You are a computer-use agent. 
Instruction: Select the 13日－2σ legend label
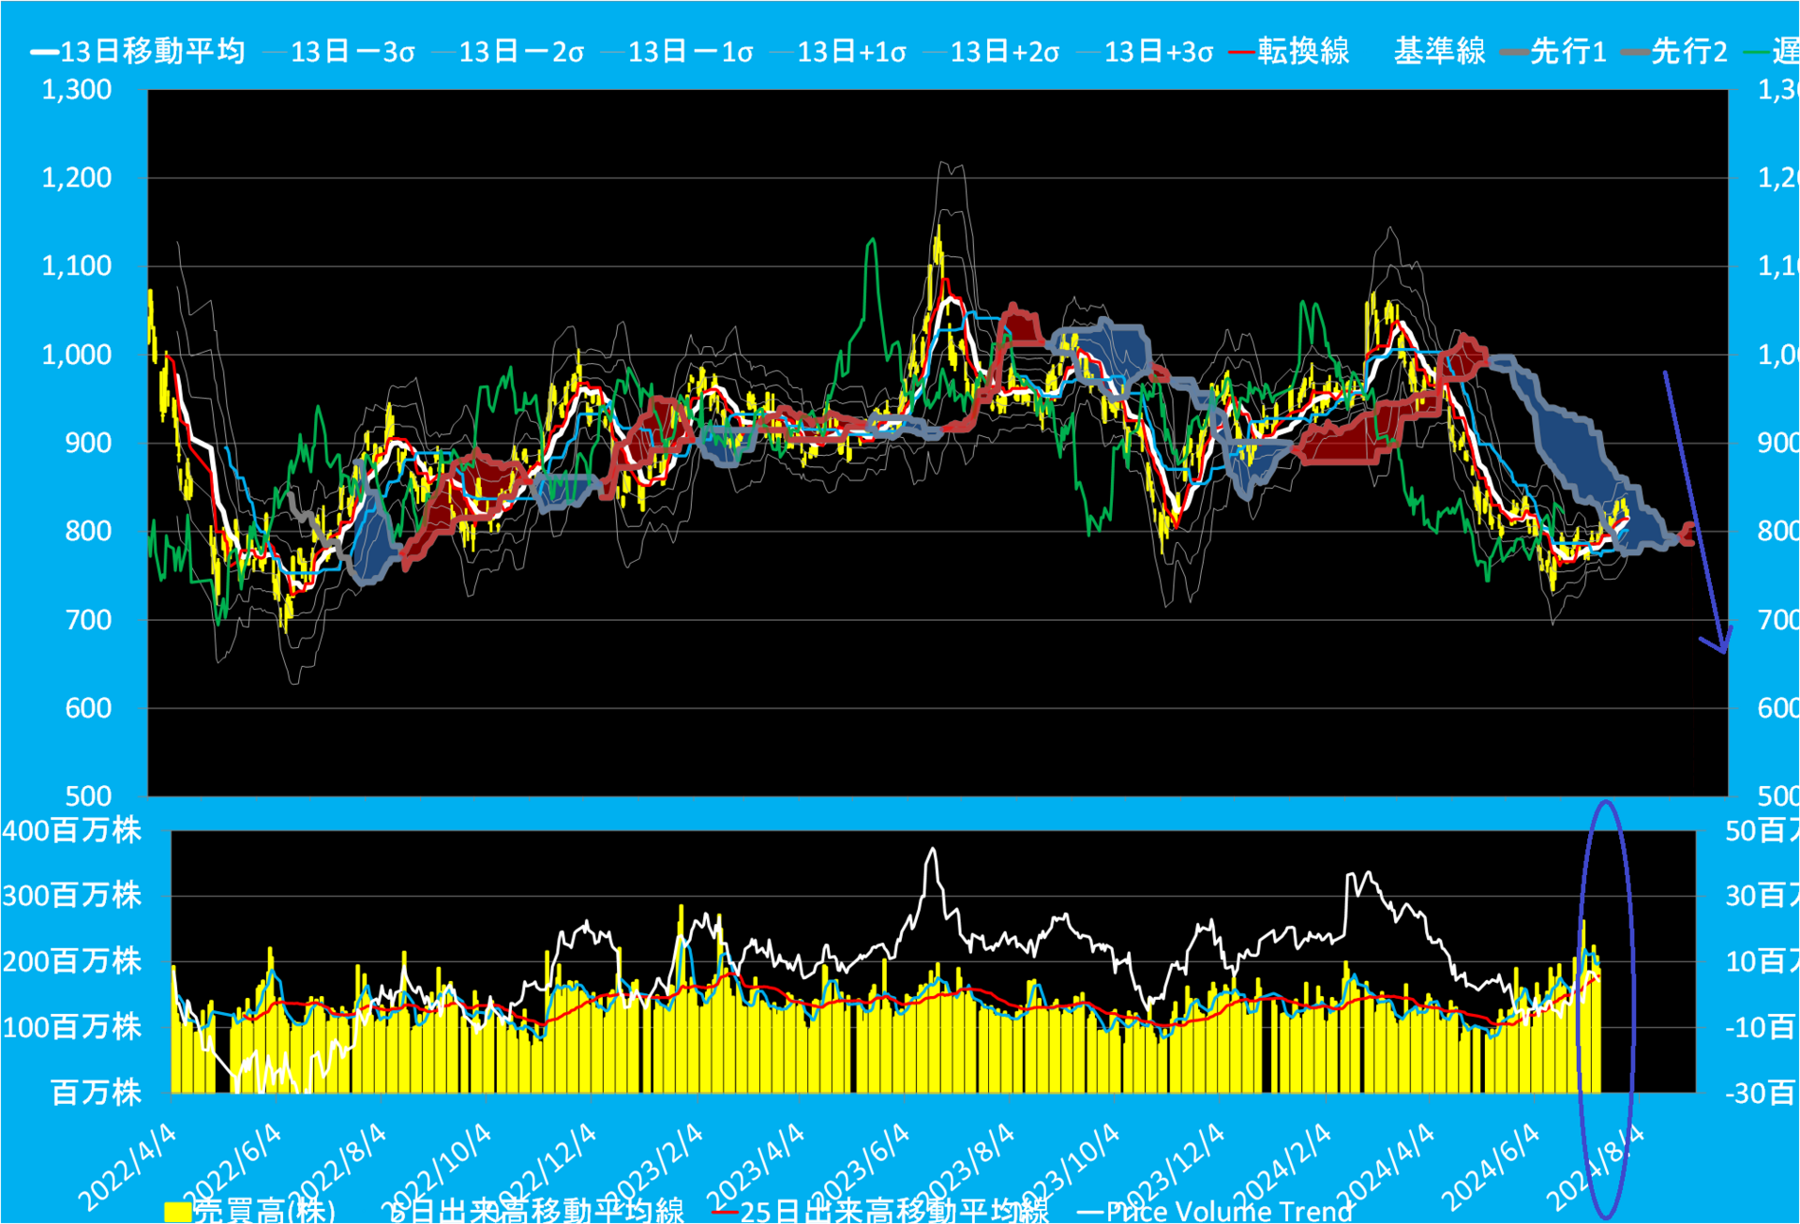pos(520,51)
